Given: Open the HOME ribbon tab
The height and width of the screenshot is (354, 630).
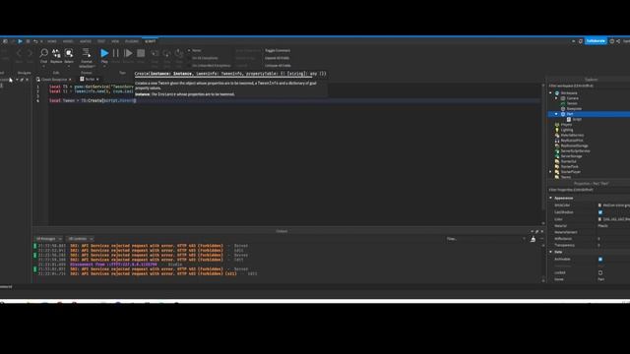Looking at the screenshot, I should pyautogui.click(x=52, y=41).
